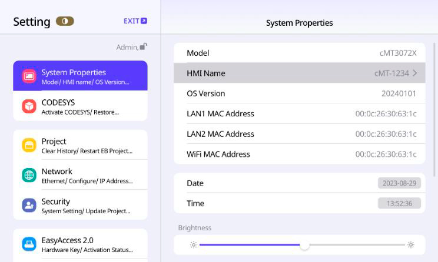Click the EXIT button

[x=135, y=21]
